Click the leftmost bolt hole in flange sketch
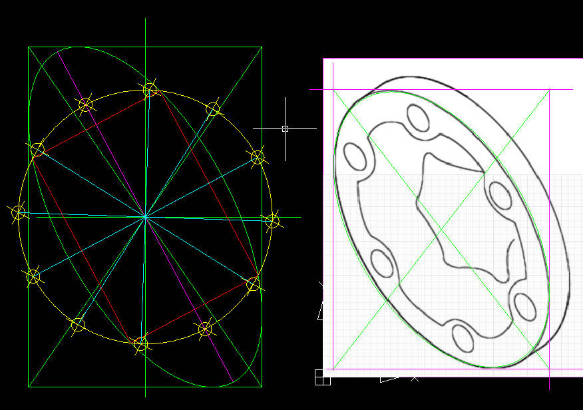 point(355,156)
